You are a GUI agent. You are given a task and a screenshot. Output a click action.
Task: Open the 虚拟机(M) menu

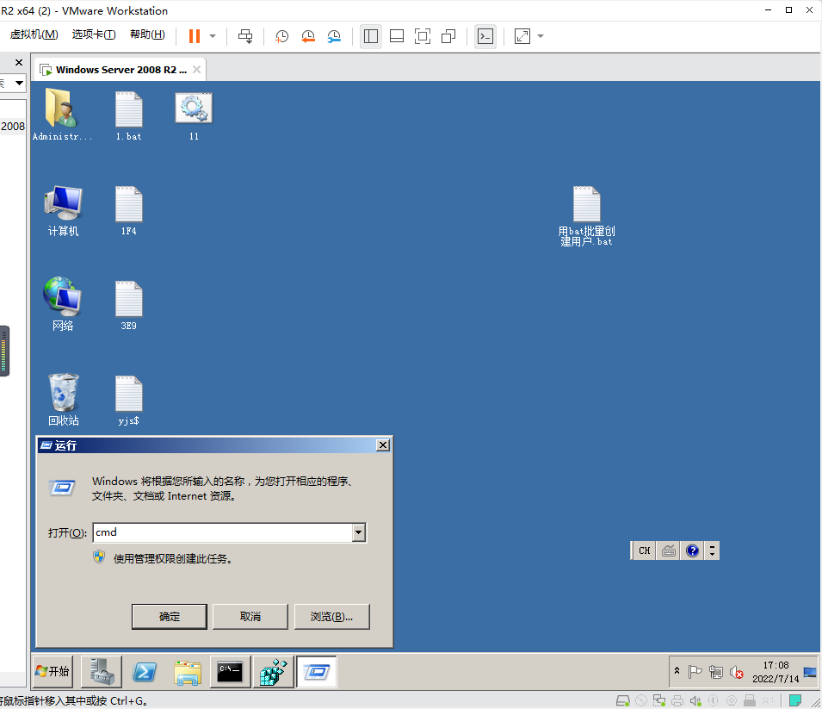point(34,34)
